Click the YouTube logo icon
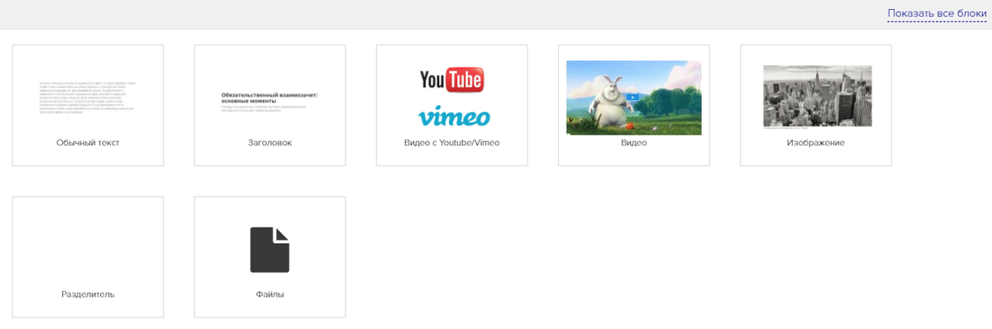 451,80
